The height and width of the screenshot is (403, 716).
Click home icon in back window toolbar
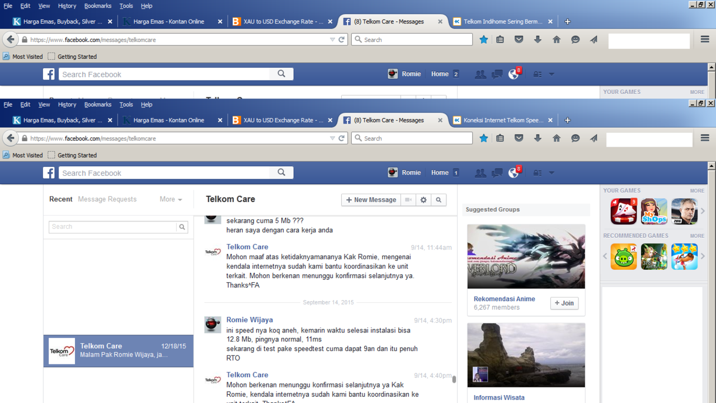pos(557,40)
